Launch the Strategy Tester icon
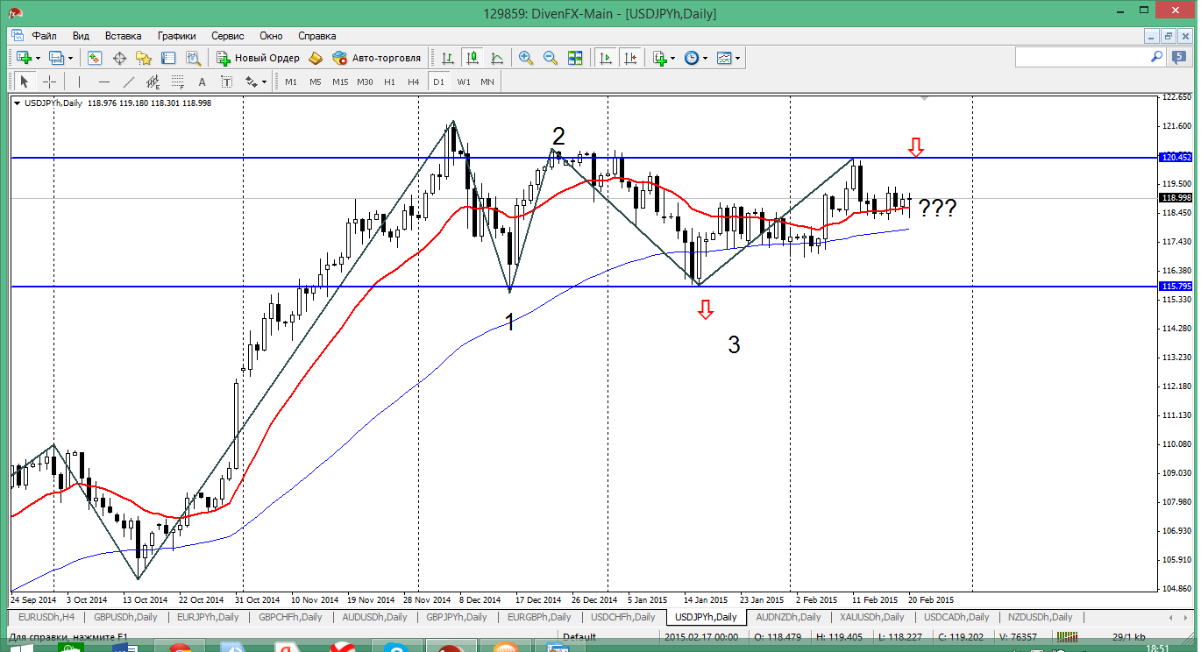 (x=193, y=58)
